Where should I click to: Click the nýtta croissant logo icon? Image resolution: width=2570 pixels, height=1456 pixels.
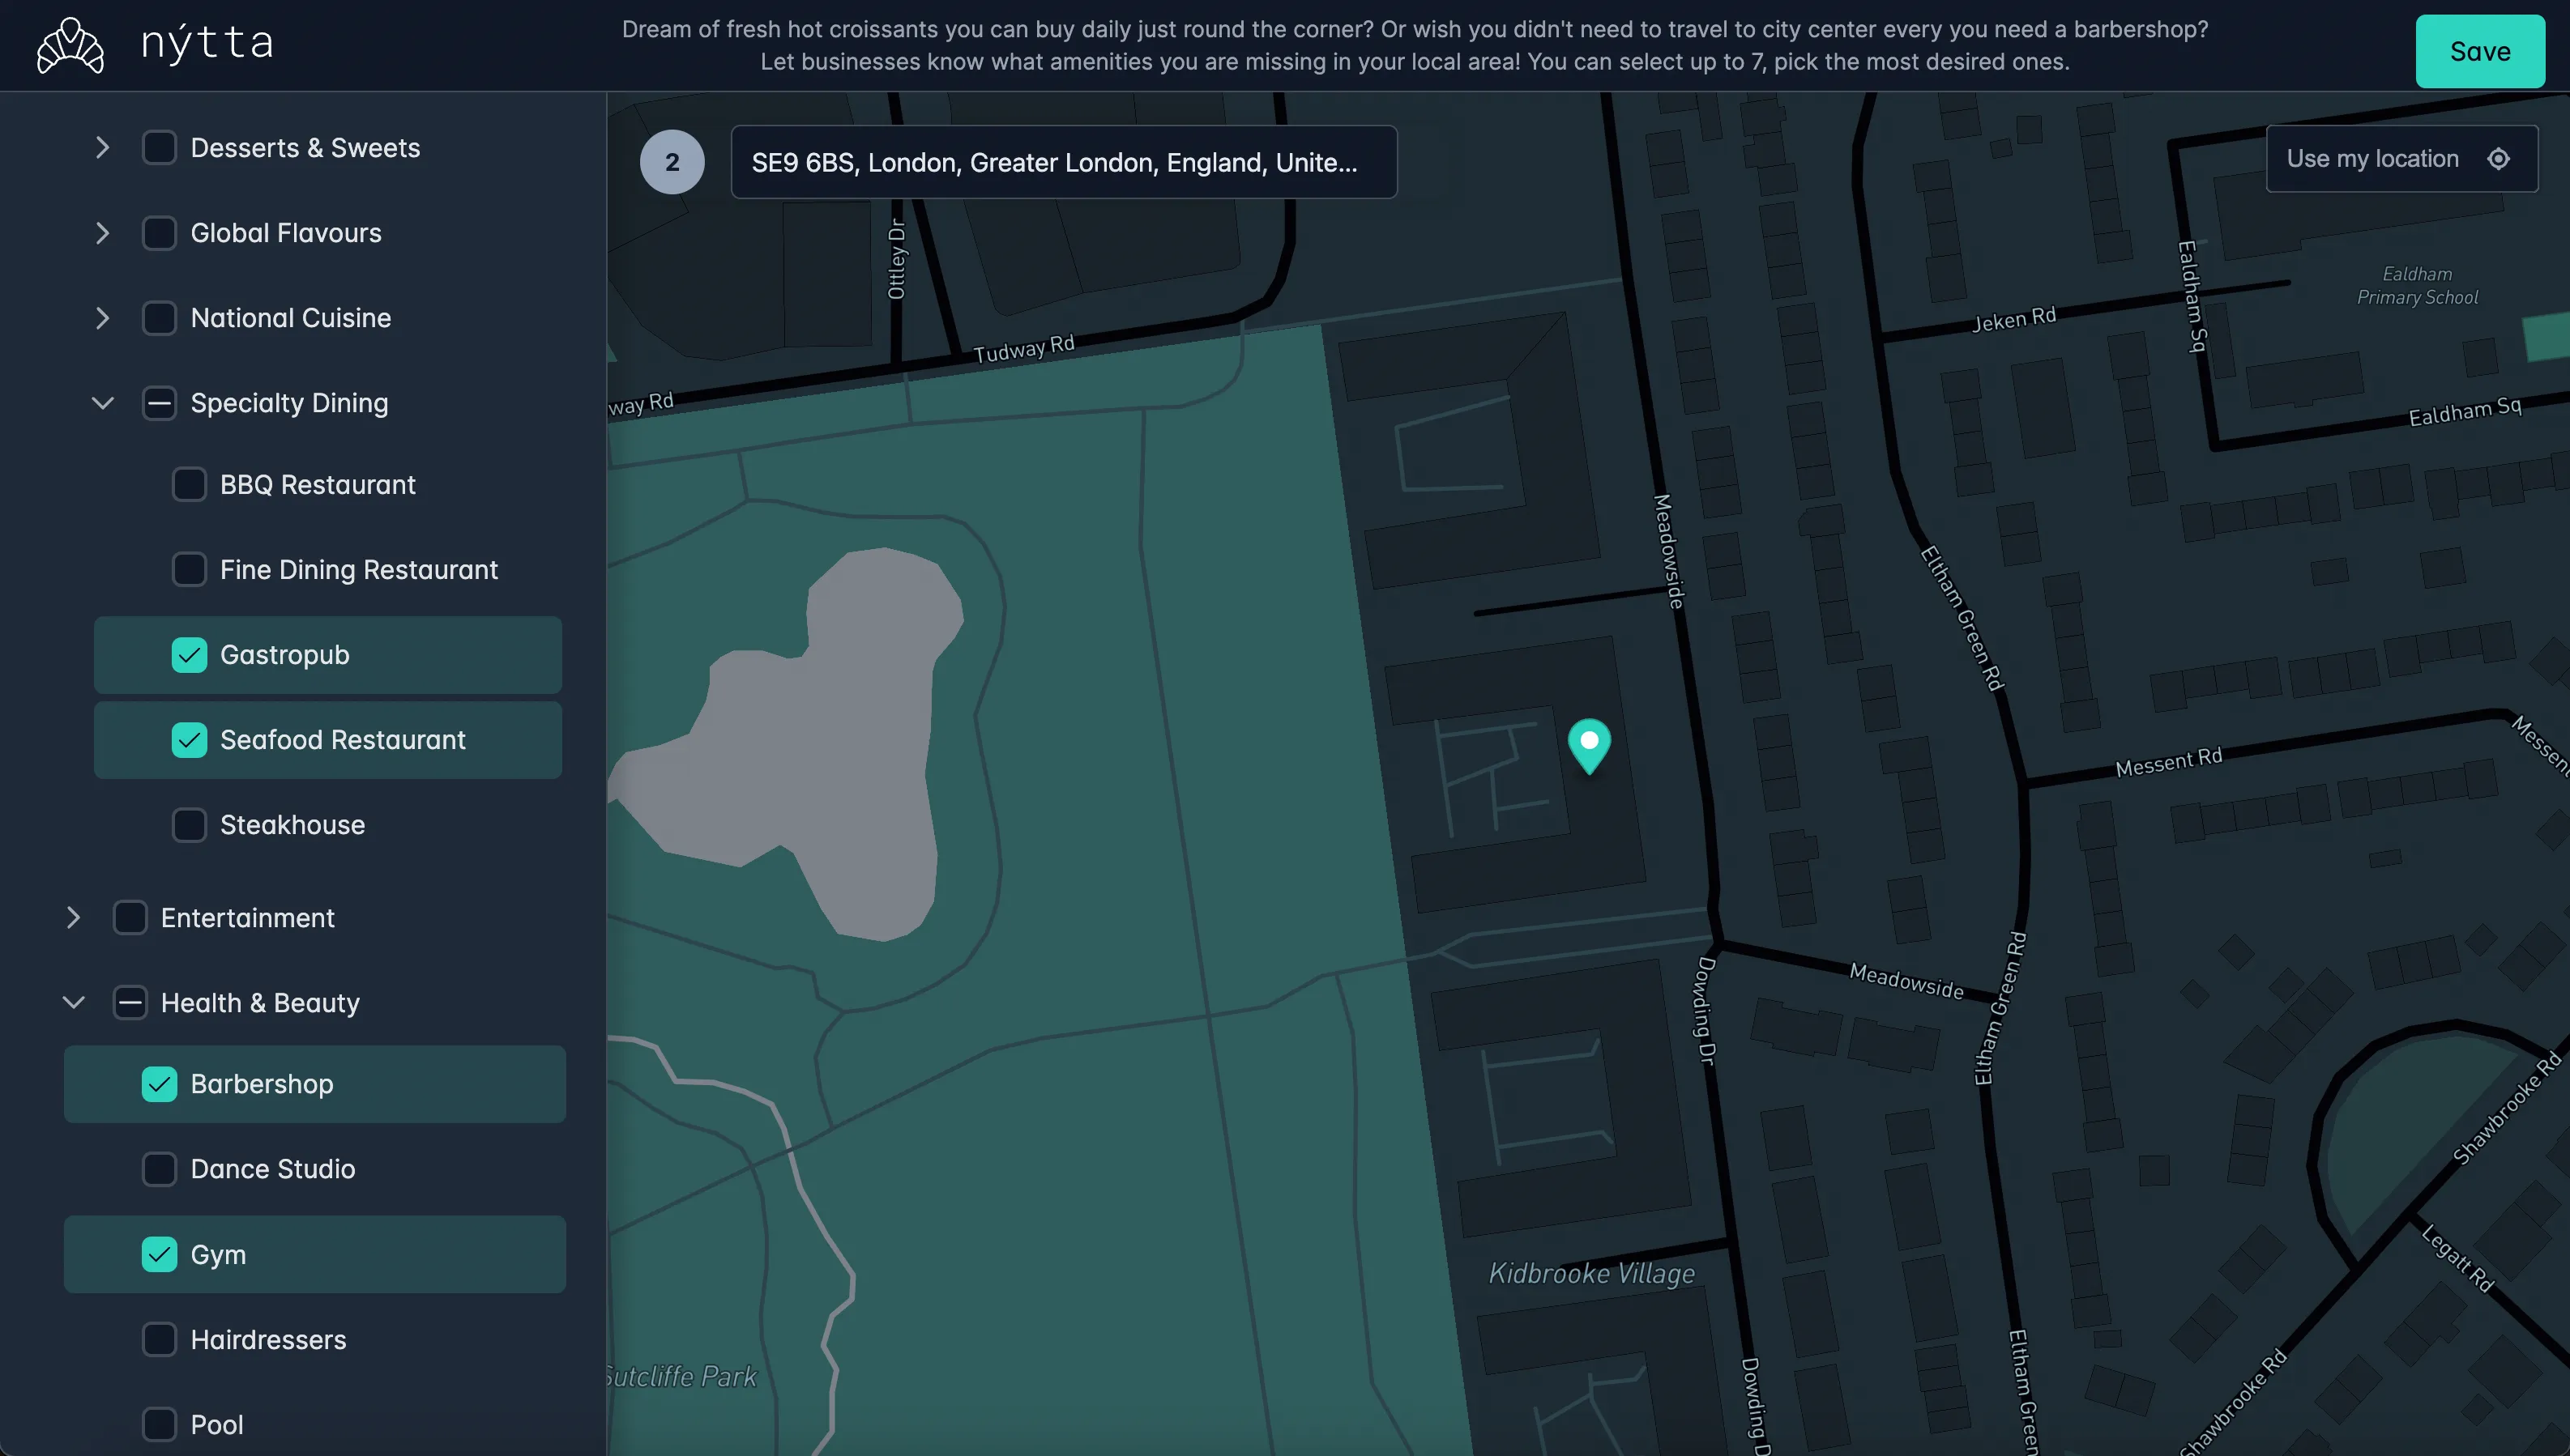point(70,46)
